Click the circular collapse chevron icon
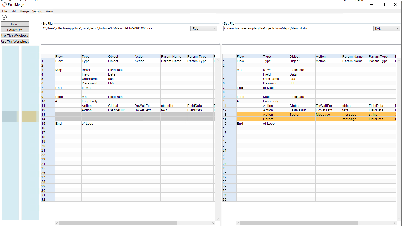Viewport: 402px width, 226px height. 4,17
